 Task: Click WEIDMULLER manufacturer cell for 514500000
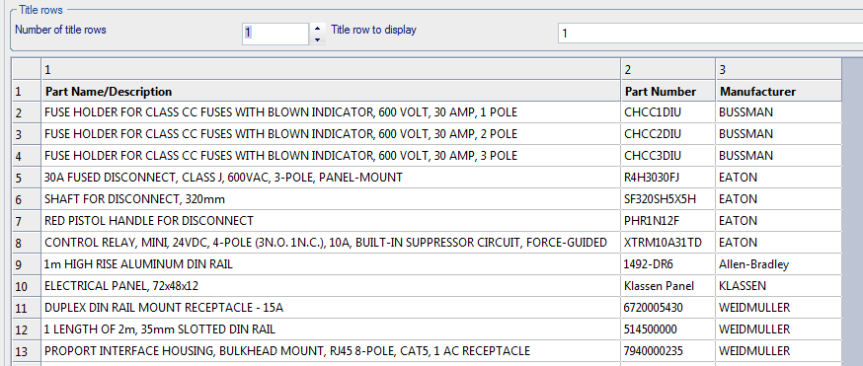pyautogui.click(x=779, y=329)
